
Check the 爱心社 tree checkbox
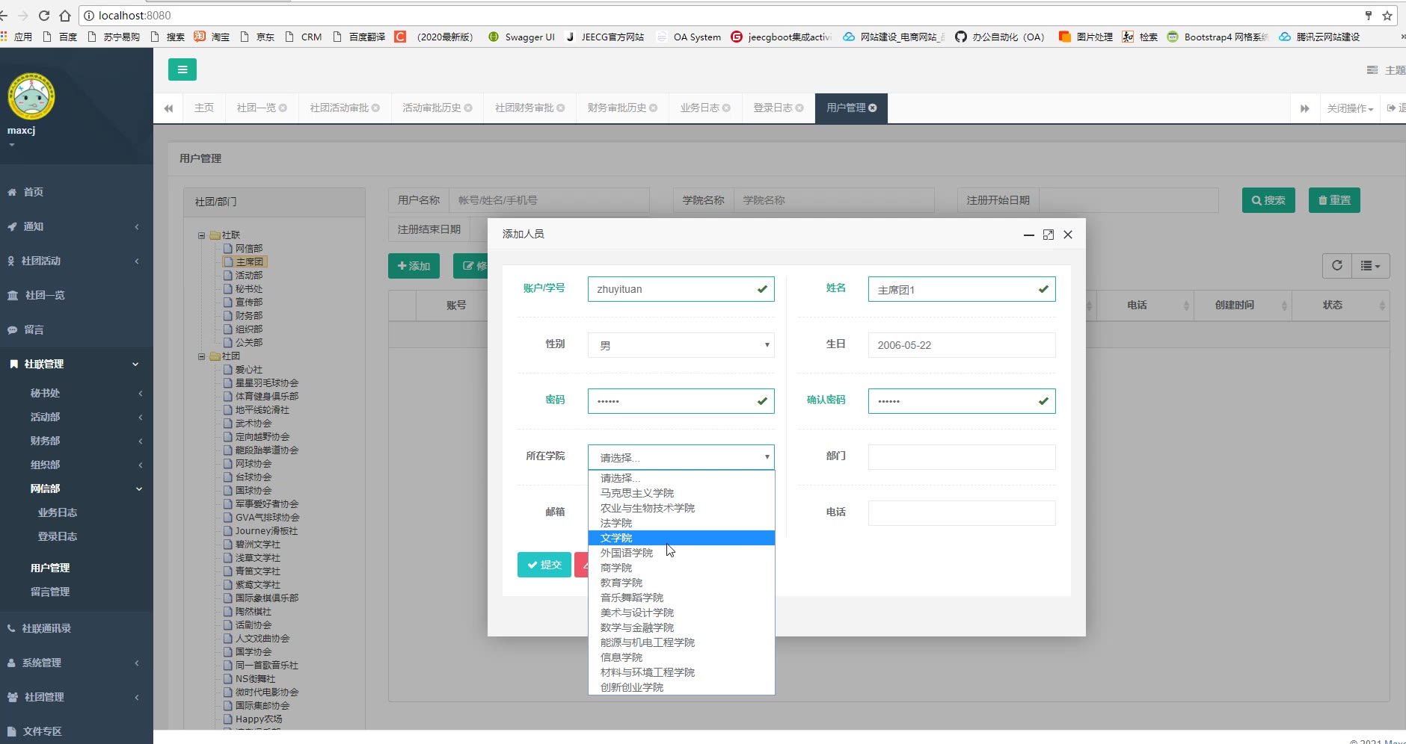coord(229,370)
